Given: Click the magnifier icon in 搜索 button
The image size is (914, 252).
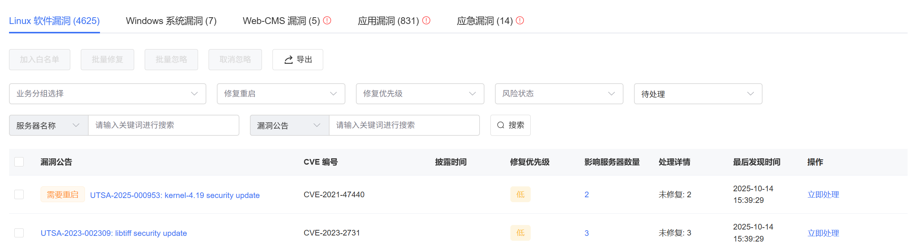Looking at the screenshot, I should [x=501, y=125].
